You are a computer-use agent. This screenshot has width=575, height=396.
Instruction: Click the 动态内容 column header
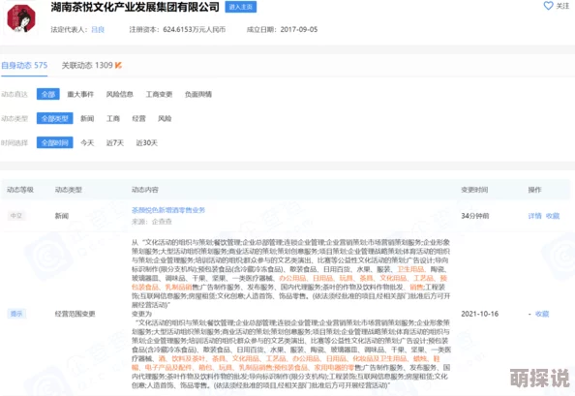(145, 190)
